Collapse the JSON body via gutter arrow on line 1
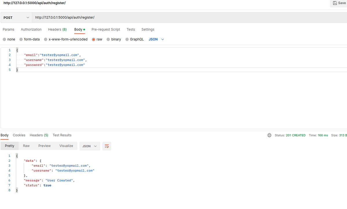The image size is (347, 209). tap(13, 50)
